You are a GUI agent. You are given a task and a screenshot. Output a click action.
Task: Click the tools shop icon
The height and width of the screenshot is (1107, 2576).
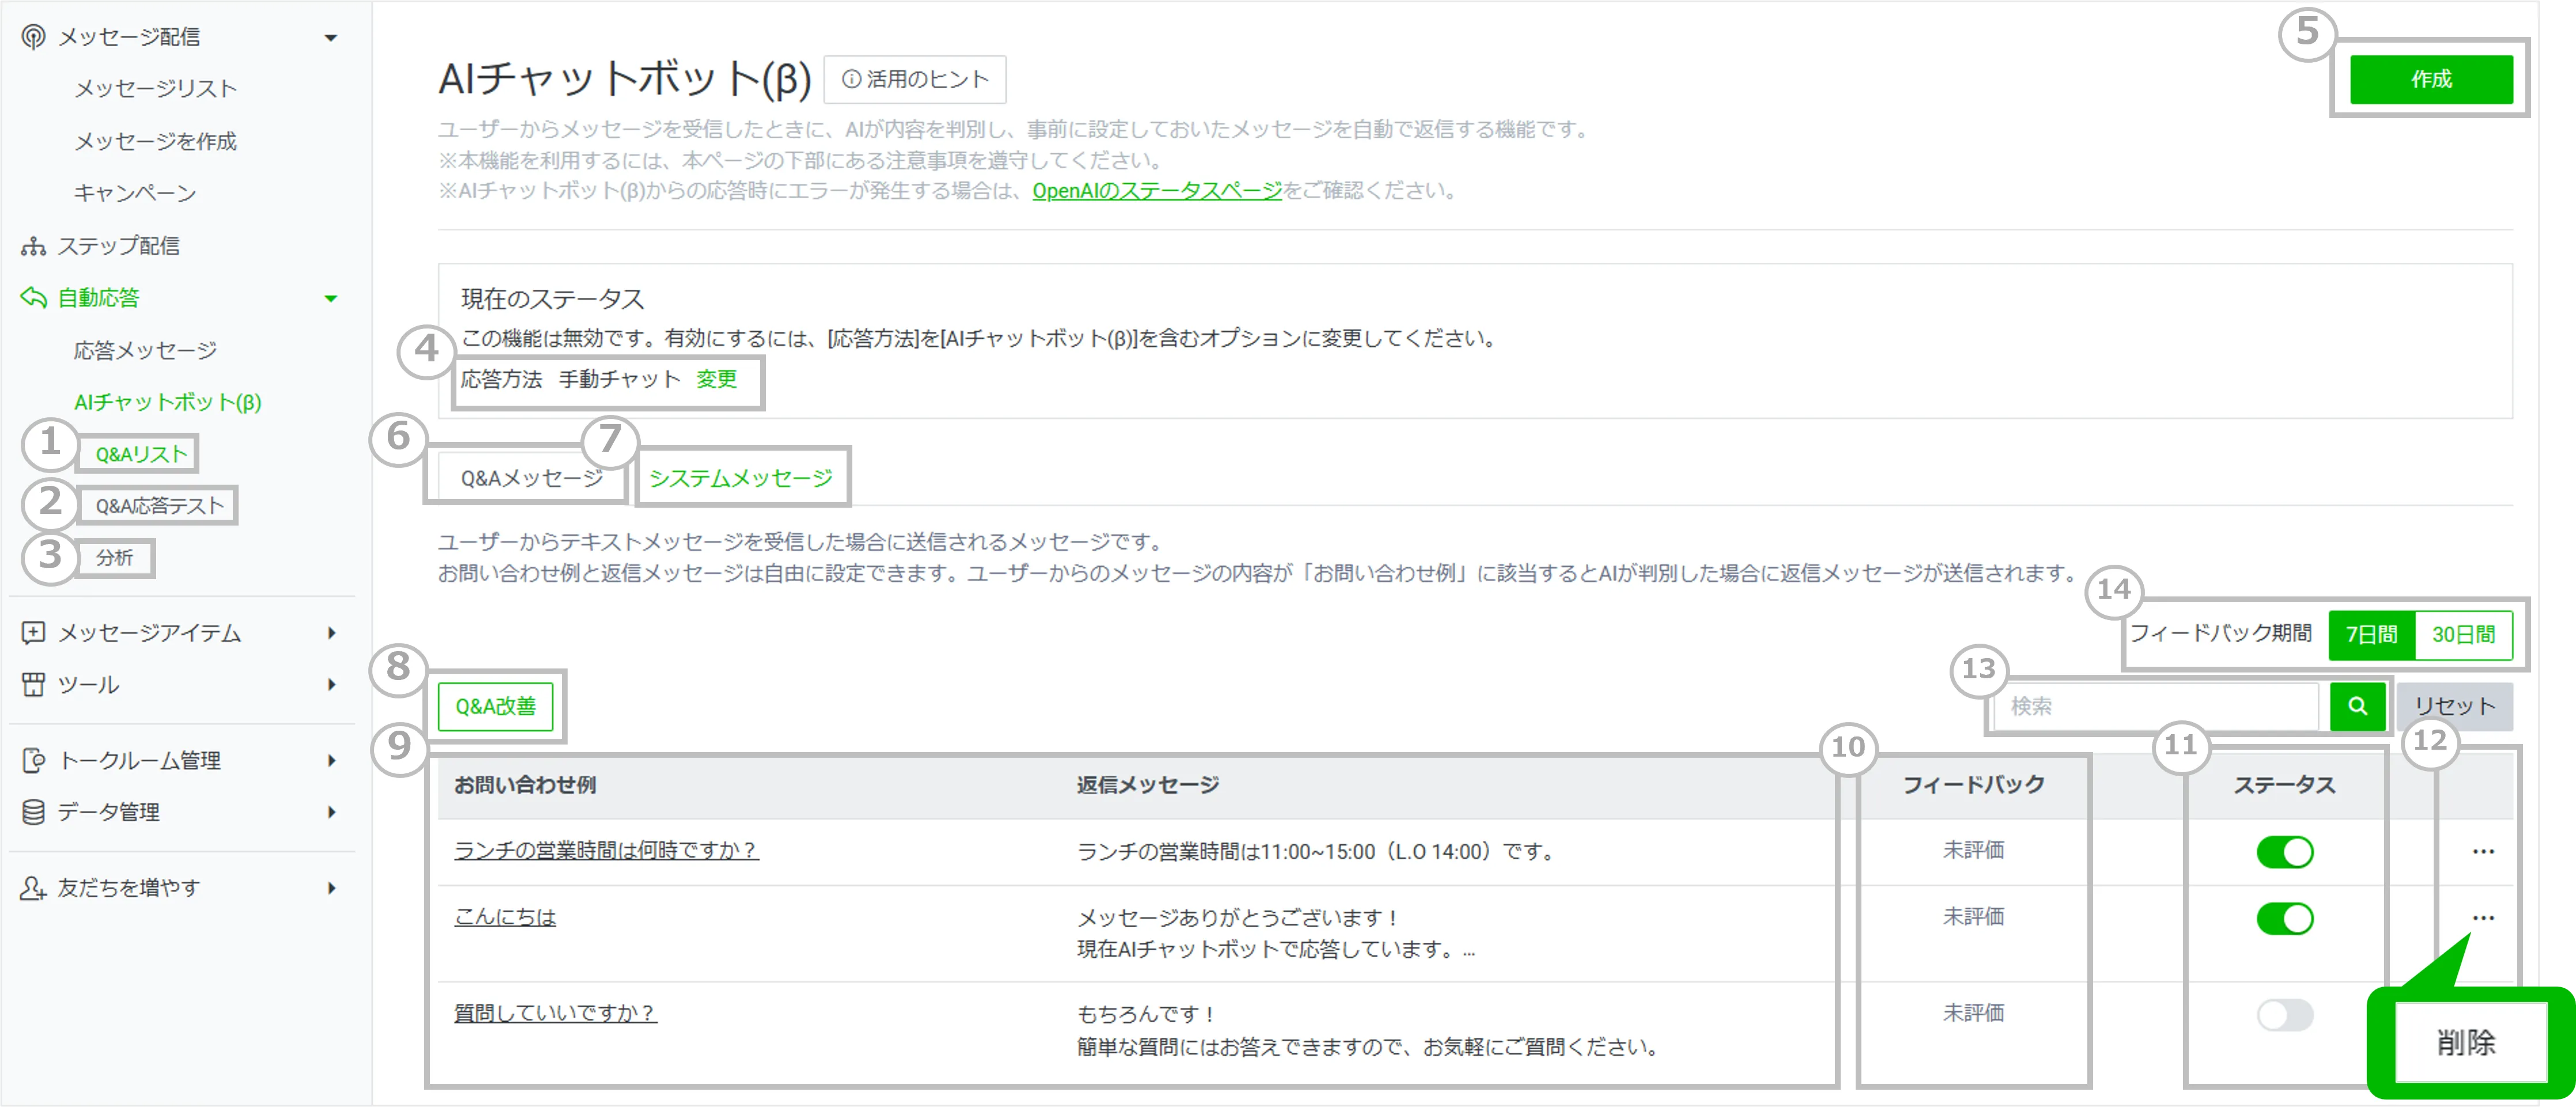point(33,685)
